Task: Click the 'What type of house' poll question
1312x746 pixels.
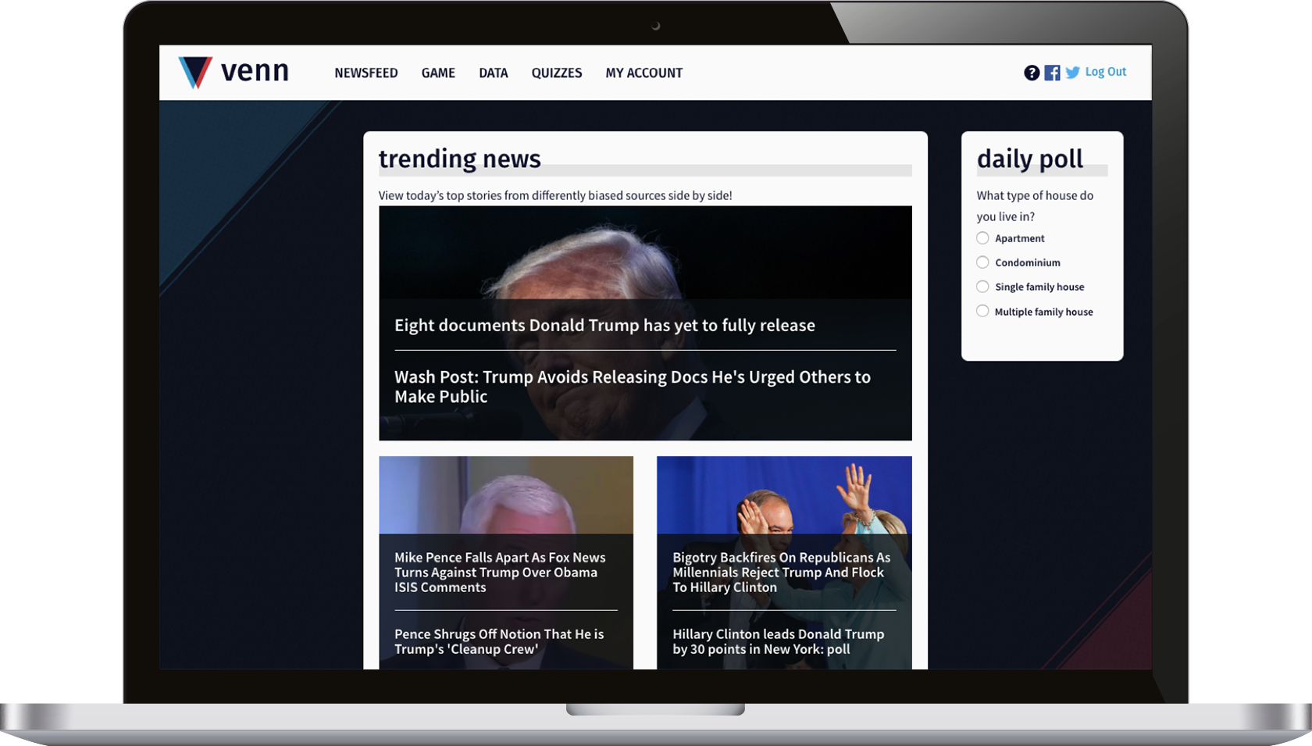Action: tap(1035, 206)
